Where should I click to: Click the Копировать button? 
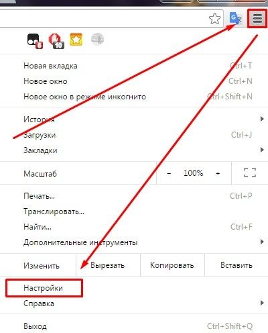(172, 265)
